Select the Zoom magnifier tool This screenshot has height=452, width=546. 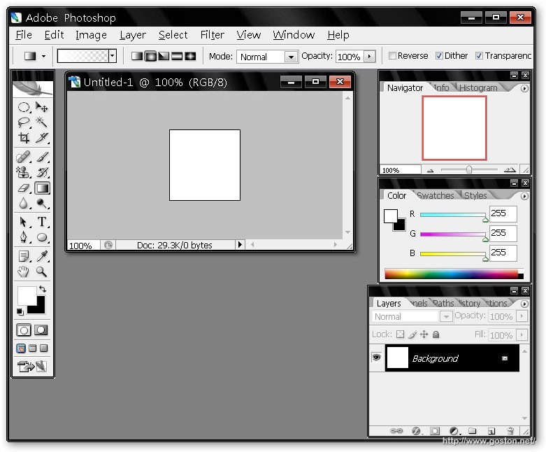[42, 271]
